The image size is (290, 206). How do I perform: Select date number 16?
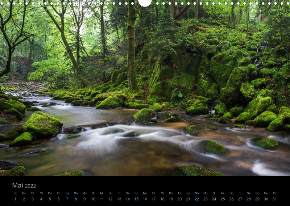pos(145,199)
